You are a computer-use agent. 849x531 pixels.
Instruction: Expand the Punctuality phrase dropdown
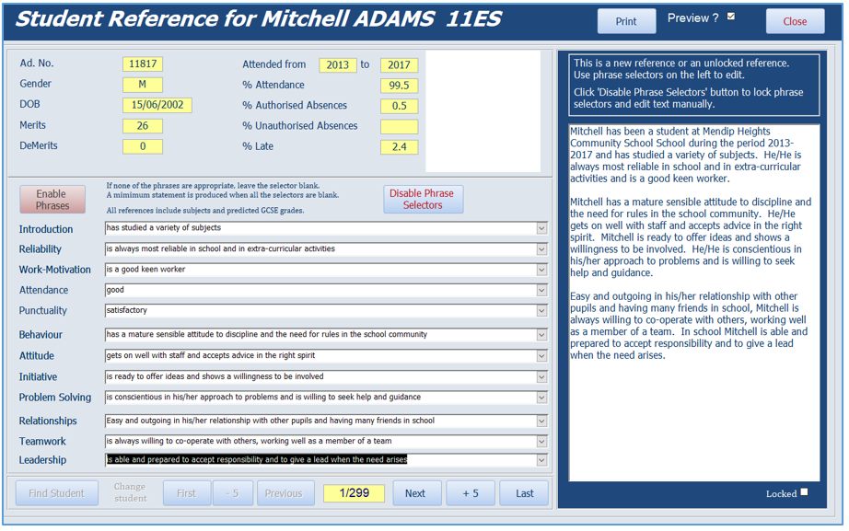coord(541,311)
